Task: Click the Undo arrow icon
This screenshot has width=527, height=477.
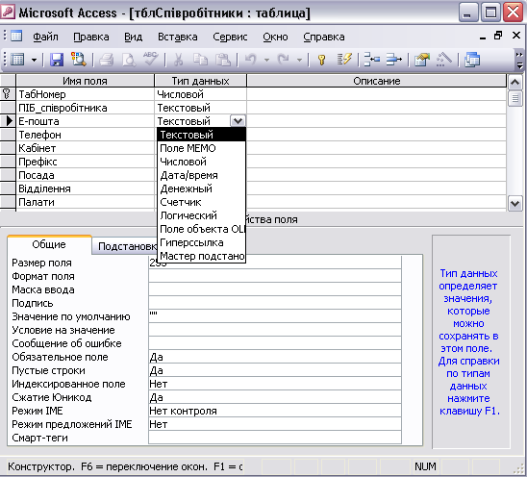Action: point(250,60)
